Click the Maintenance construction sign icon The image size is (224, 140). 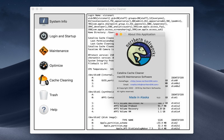click(x=44, y=51)
